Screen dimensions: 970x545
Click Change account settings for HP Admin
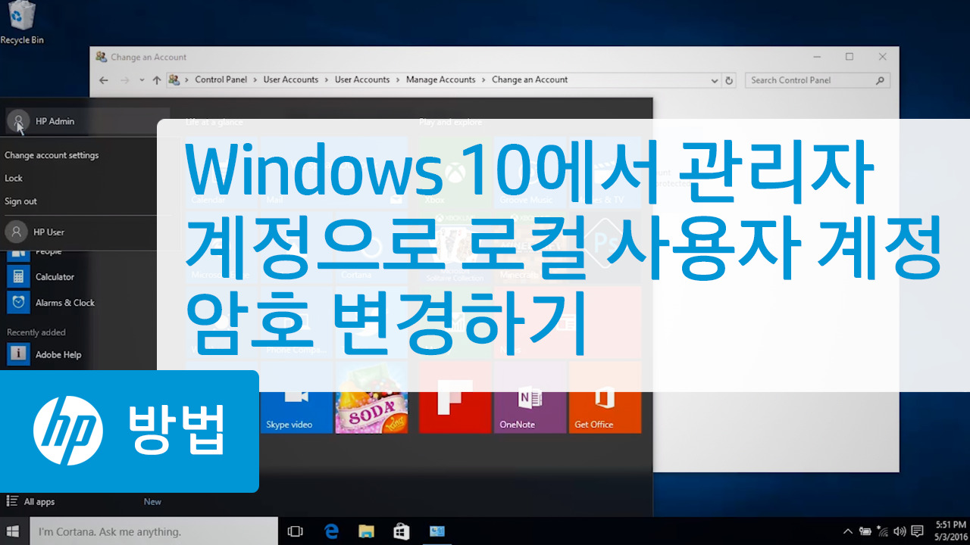coord(52,154)
